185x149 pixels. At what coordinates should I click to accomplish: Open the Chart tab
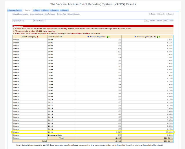(45, 10)
